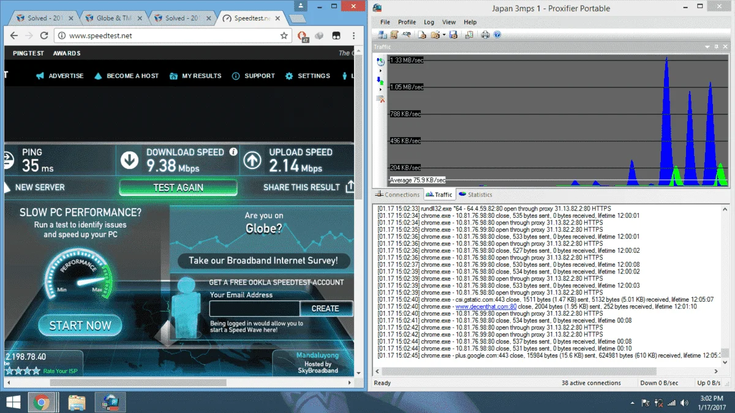
Task: Open the Profile menu in Proxifier
Action: (x=407, y=22)
